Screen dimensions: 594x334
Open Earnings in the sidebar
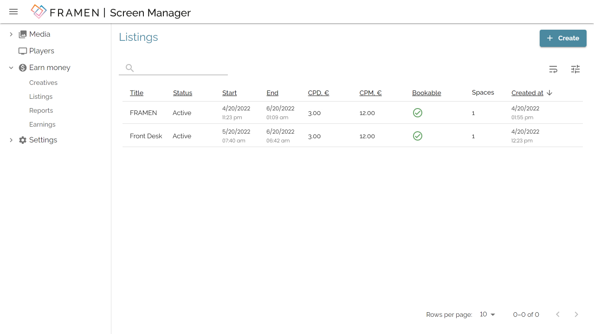click(42, 124)
